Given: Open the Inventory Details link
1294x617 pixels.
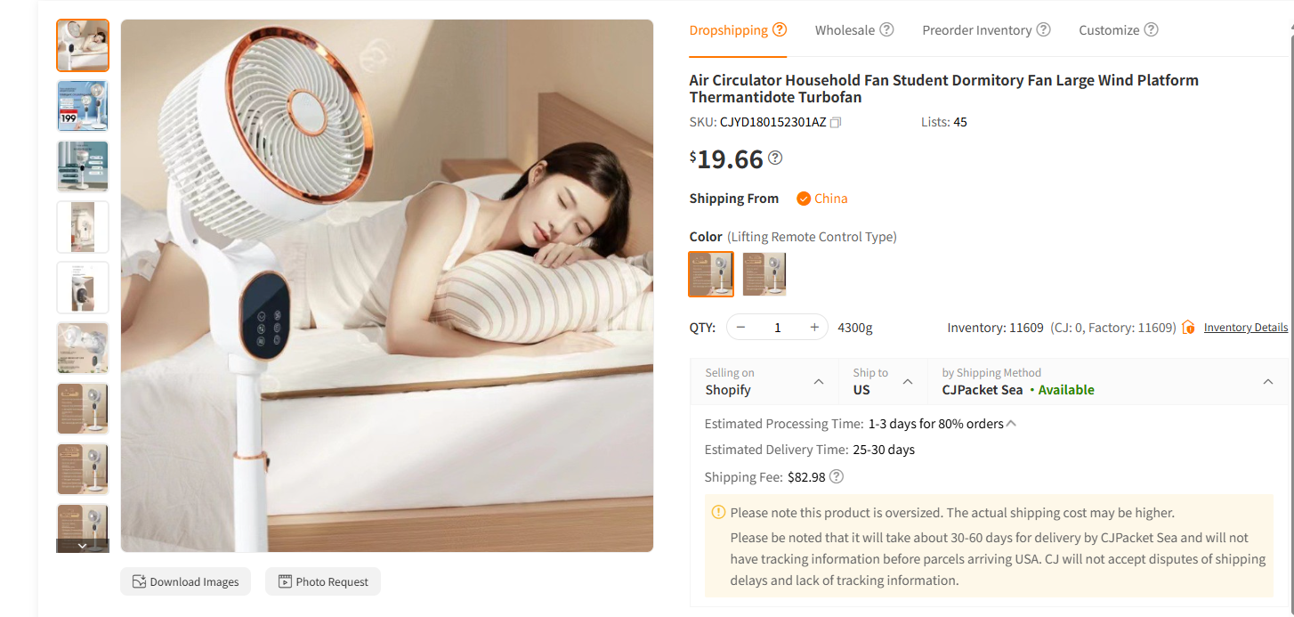Looking at the screenshot, I should click(1244, 327).
